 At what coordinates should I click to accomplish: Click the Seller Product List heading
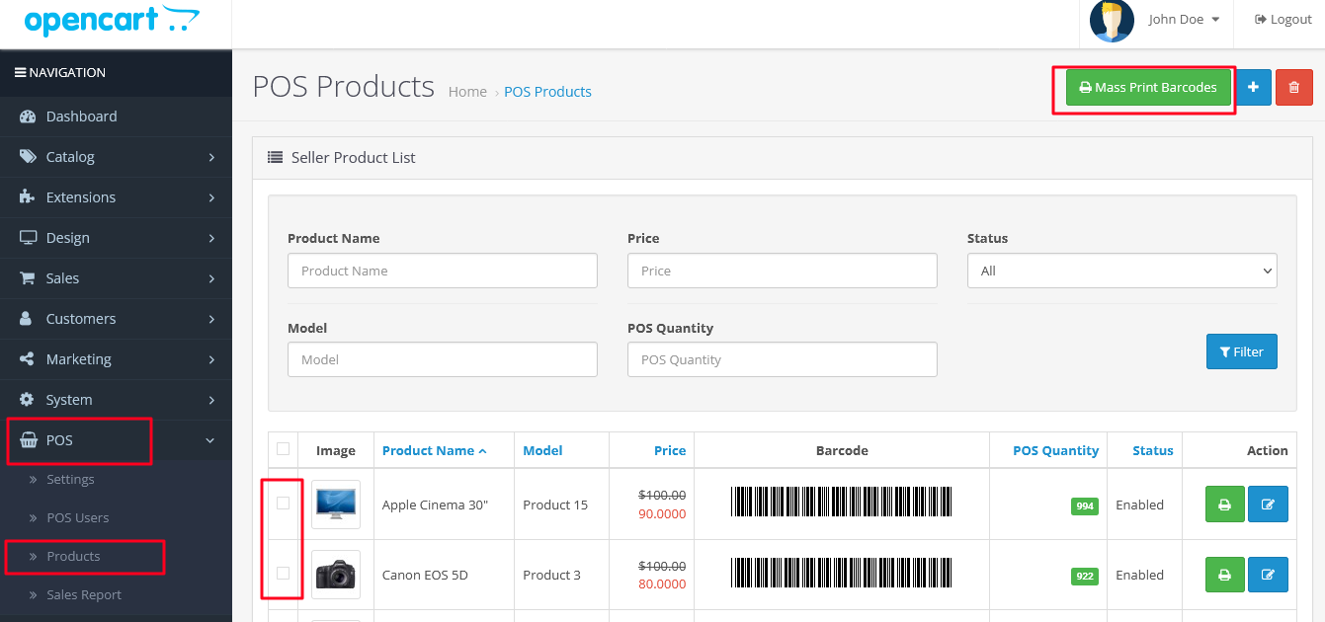click(x=353, y=157)
